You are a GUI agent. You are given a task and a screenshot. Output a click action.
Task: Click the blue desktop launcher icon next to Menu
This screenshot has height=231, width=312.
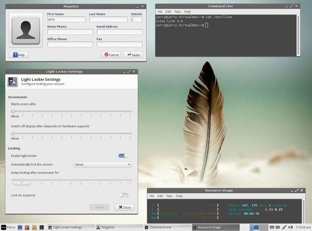tap(20, 227)
